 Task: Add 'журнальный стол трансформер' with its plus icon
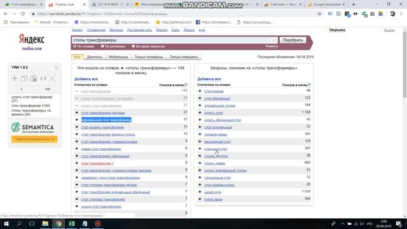76,120
